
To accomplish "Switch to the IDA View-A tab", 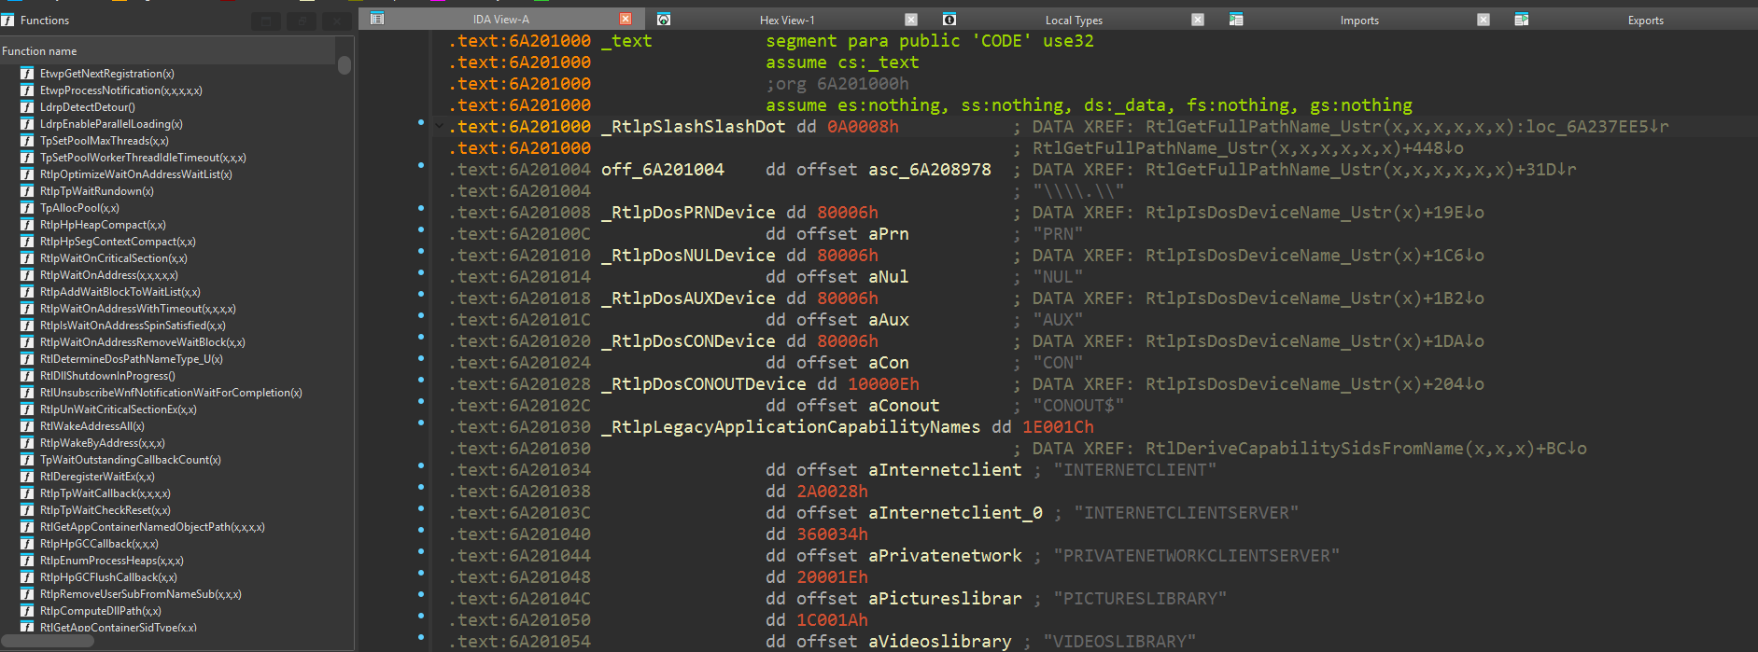I will pos(500,19).
